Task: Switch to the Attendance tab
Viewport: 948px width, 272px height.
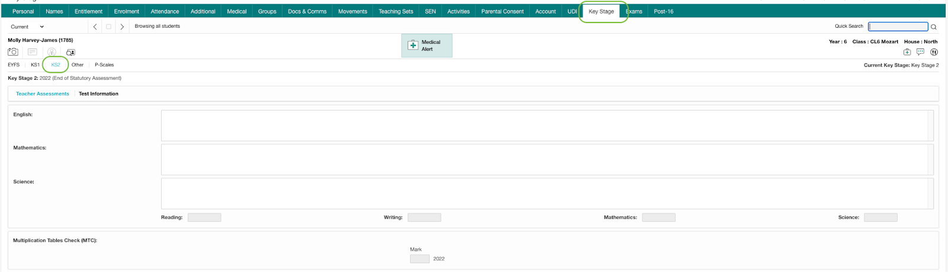Action: click(x=165, y=11)
